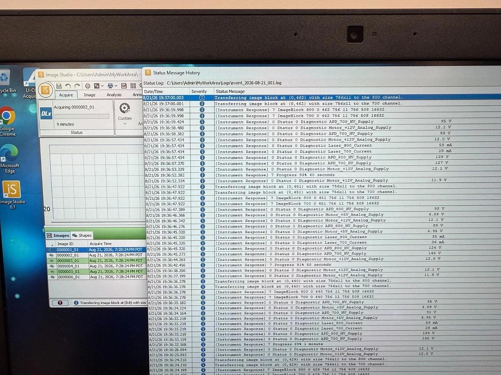Select image row 0000002_01
501x375 pixels.
96,255
